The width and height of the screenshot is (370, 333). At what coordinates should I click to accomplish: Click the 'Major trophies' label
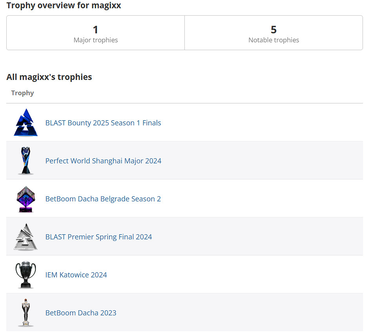coord(95,40)
